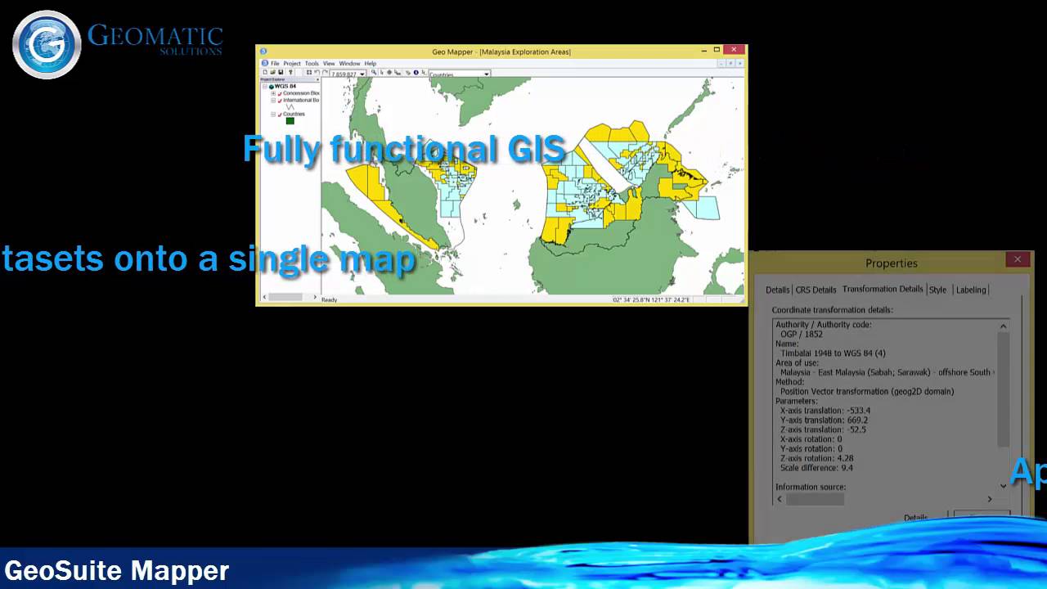
Task: Click the blue info circle toolbar icon
Action: click(x=416, y=72)
